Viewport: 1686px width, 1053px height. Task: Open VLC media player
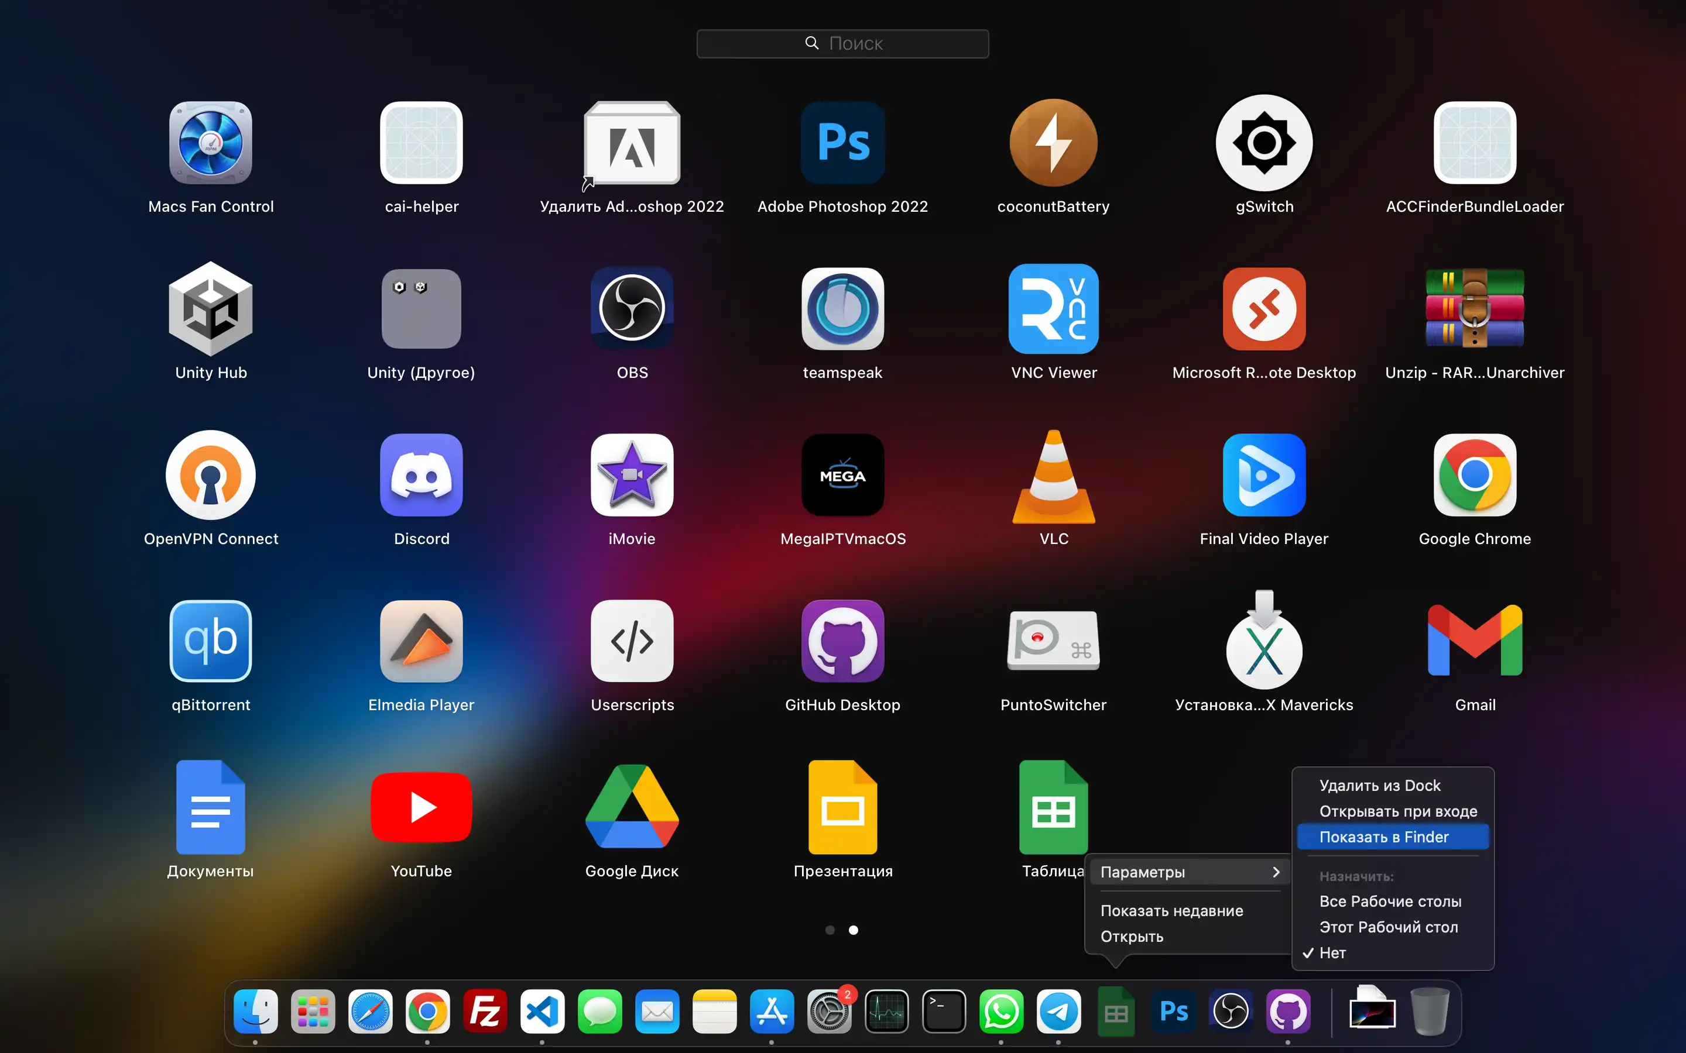point(1053,476)
